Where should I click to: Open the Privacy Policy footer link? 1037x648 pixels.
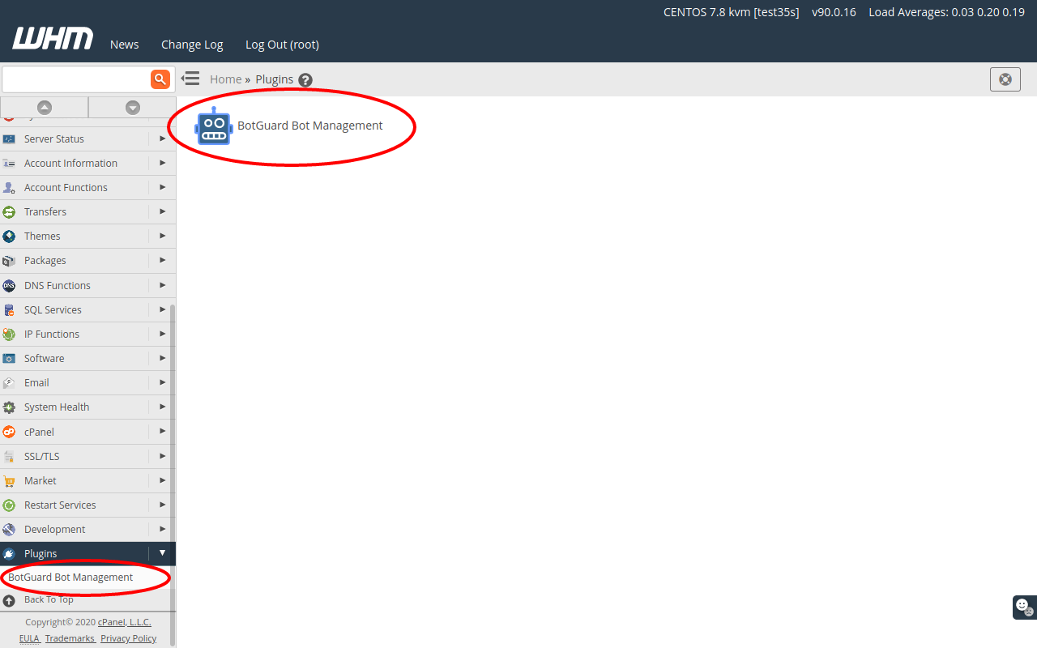point(128,639)
